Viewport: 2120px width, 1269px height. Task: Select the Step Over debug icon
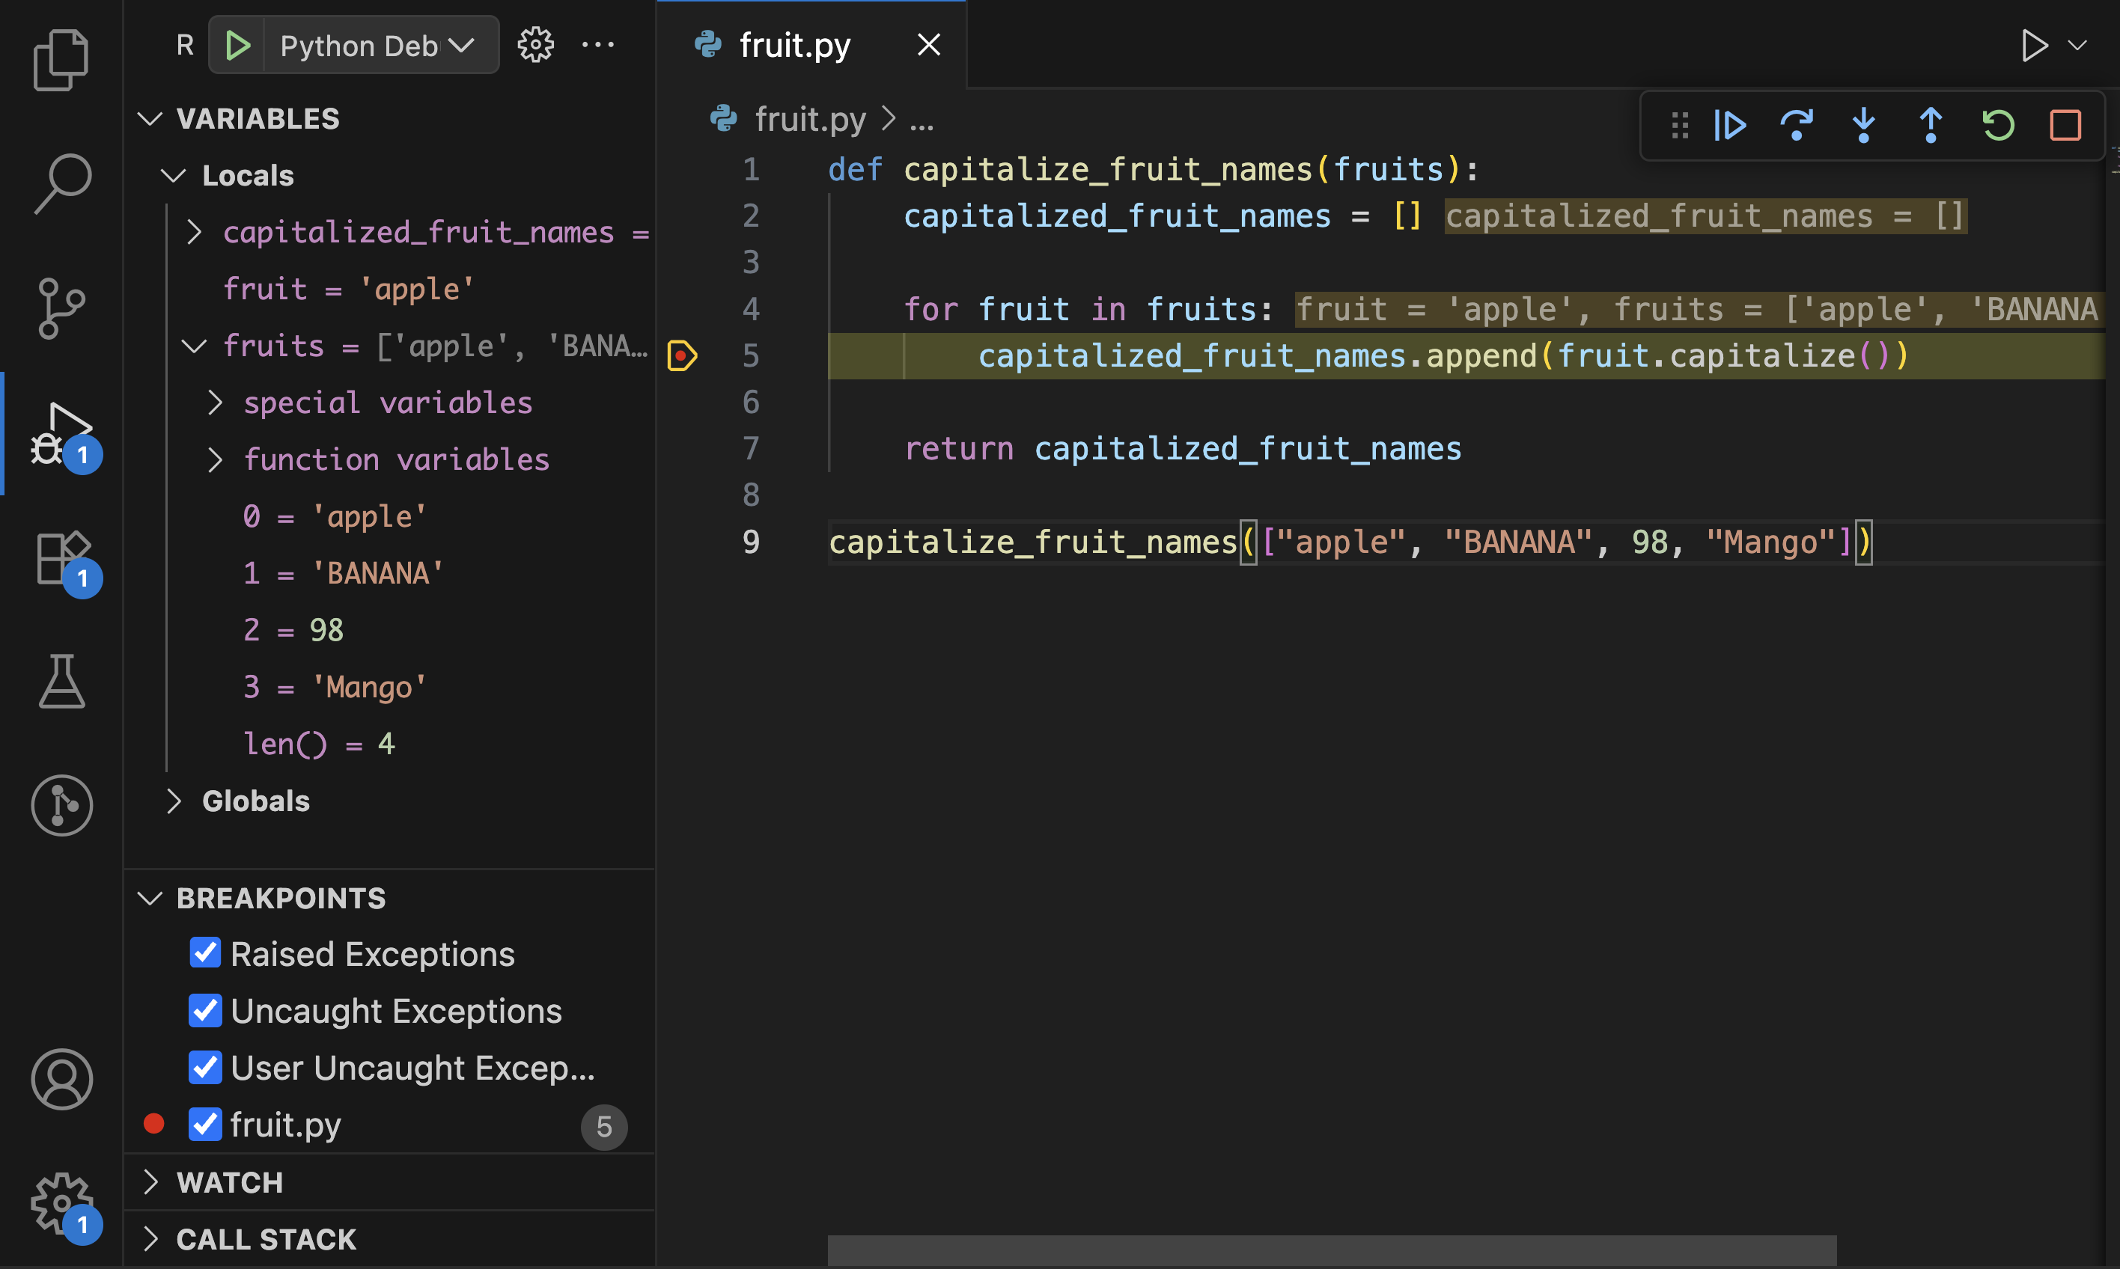click(1797, 126)
